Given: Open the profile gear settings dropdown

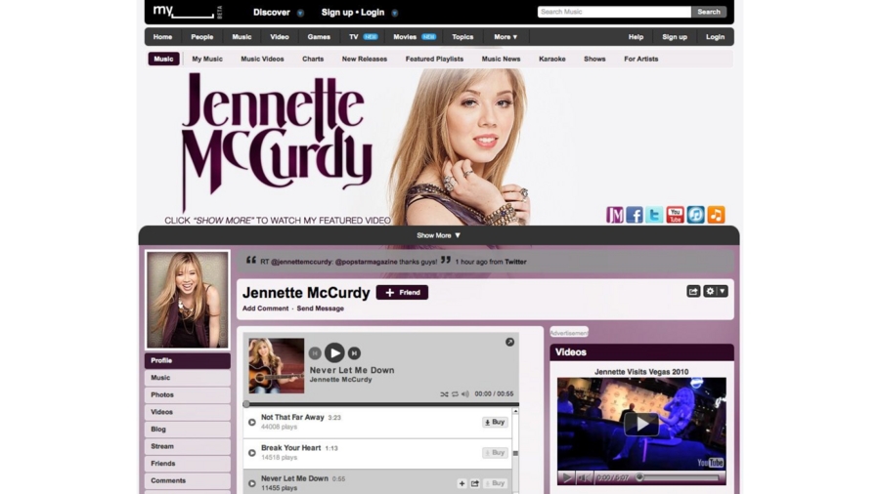Looking at the screenshot, I should [x=716, y=291].
